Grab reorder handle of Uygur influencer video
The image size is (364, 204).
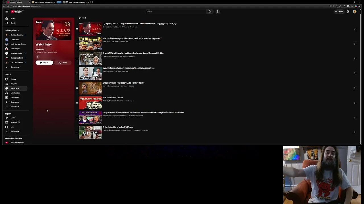tap(77, 73)
